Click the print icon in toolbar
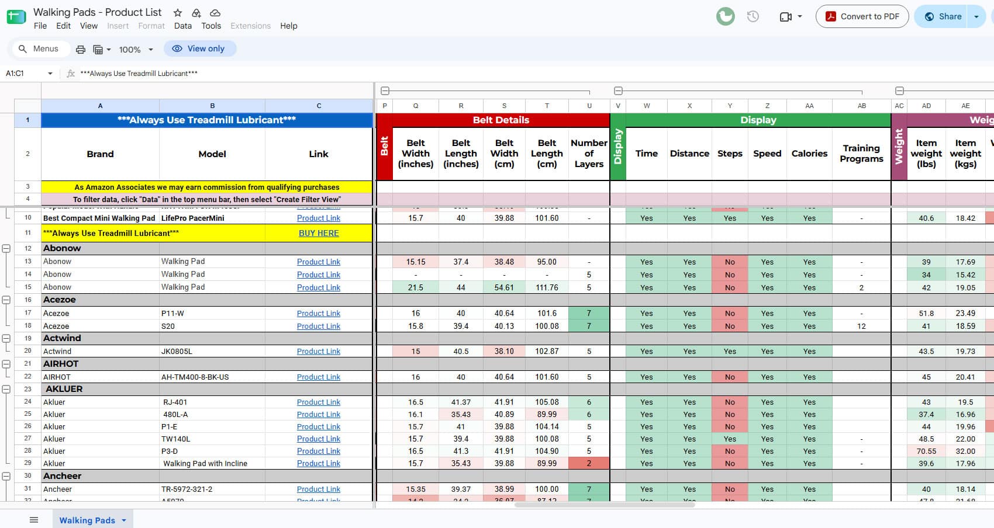This screenshot has height=528, width=994. (x=81, y=49)
